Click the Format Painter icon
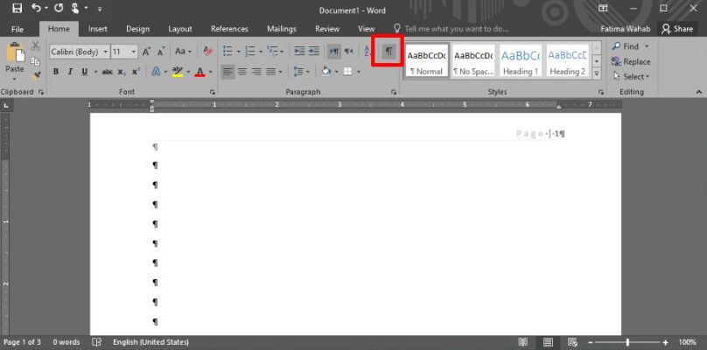This screenshot has width=707, height=350. (x=36, y=76)
